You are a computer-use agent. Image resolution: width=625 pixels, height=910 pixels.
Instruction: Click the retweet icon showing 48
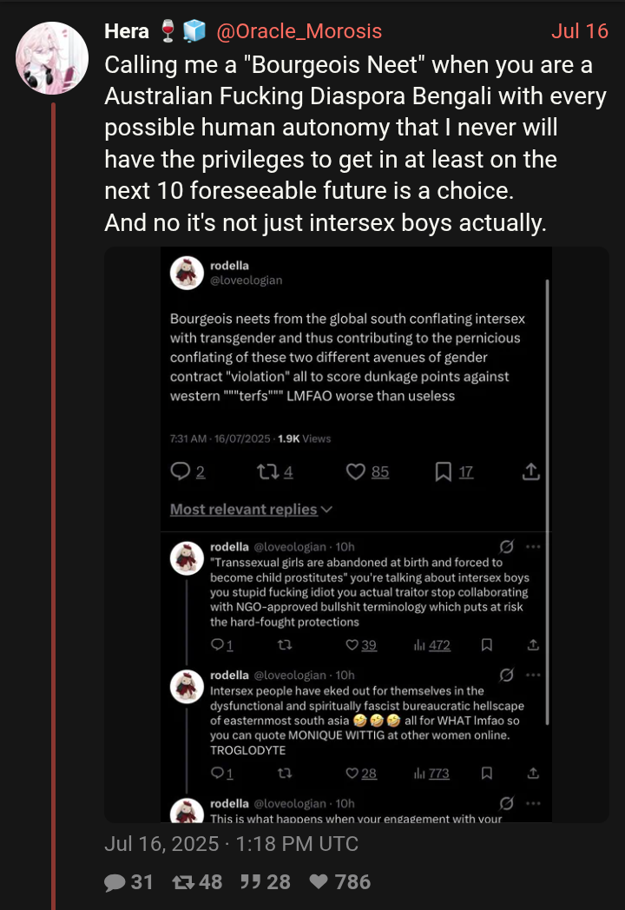(x=183, y=882)
